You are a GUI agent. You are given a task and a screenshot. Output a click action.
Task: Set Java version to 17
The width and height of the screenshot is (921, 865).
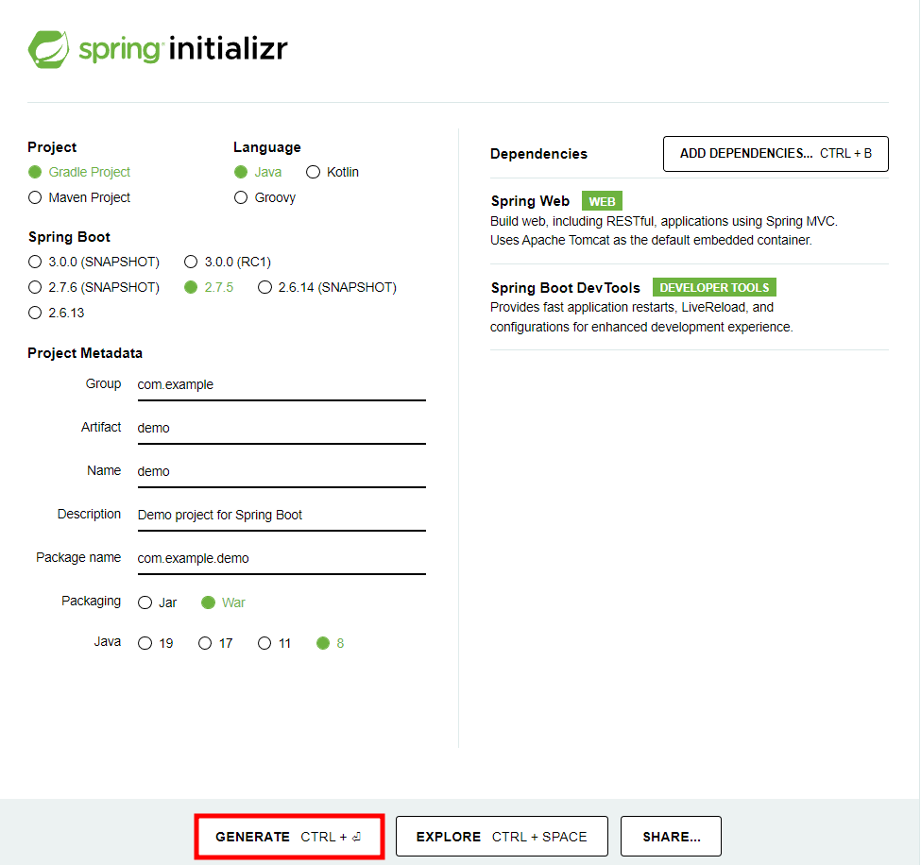point(205,643)
